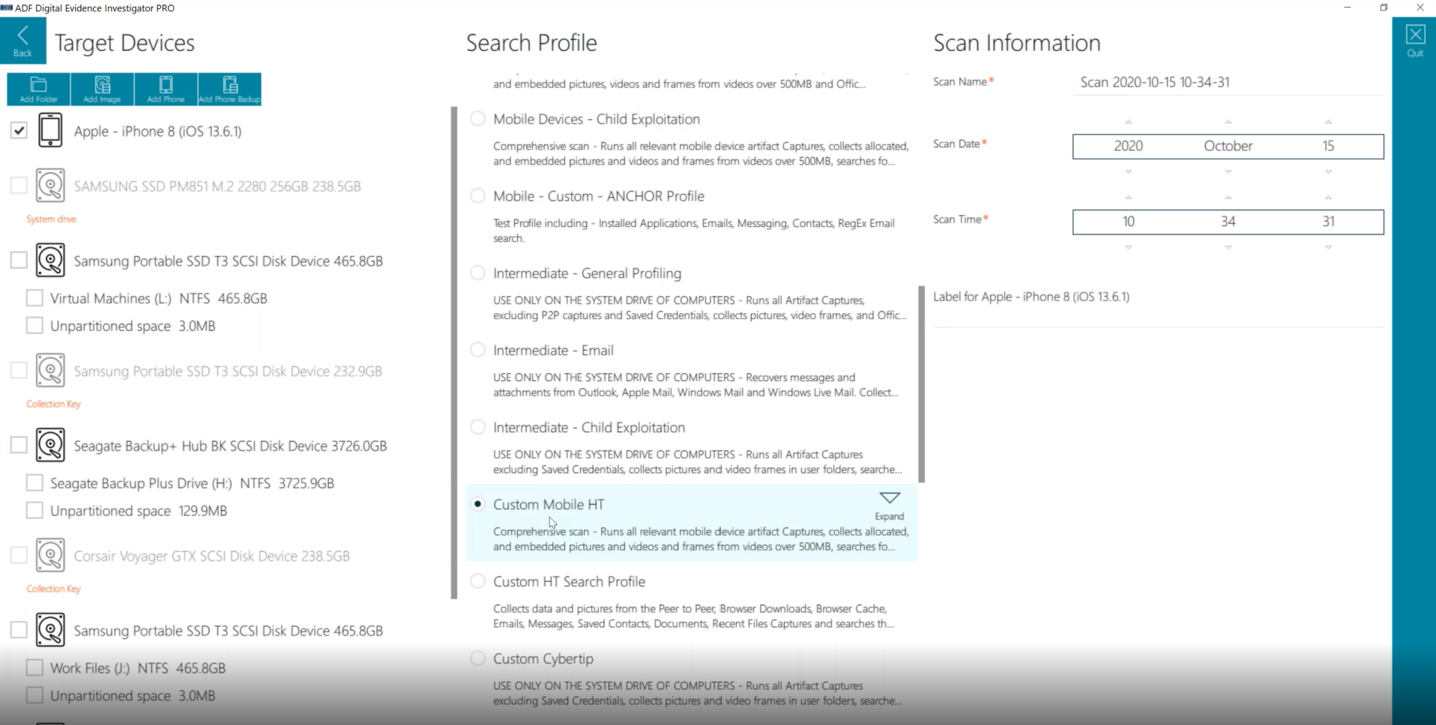
Task: Decrease the scan hour below 10
Action: coord(1128,247)
